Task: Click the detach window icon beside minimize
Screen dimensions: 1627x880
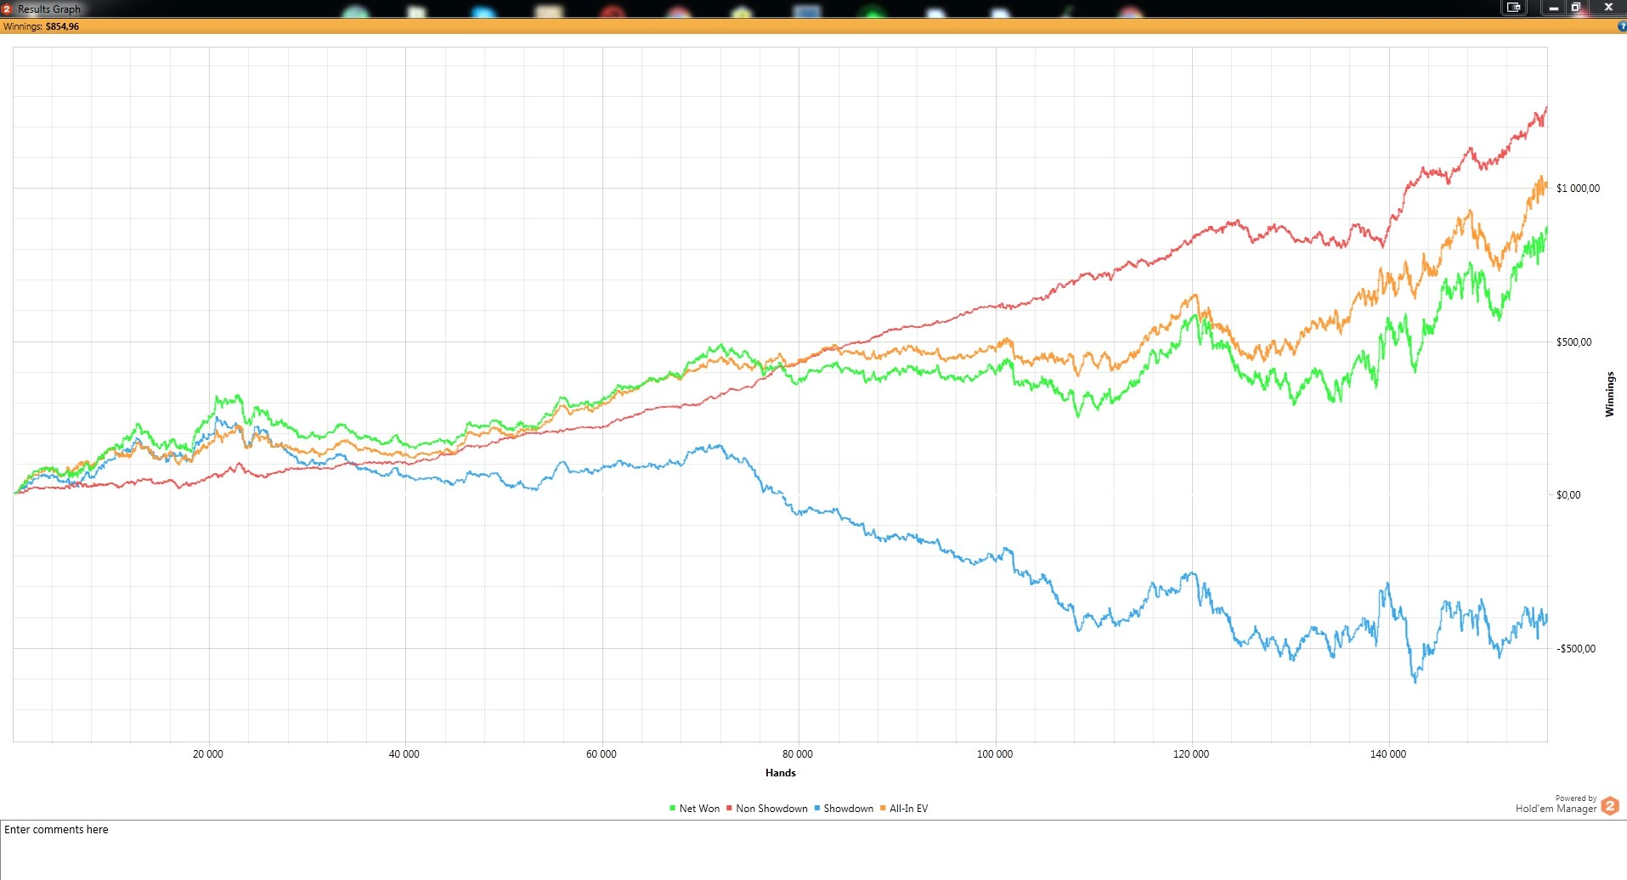Action: coord(1513,8)
